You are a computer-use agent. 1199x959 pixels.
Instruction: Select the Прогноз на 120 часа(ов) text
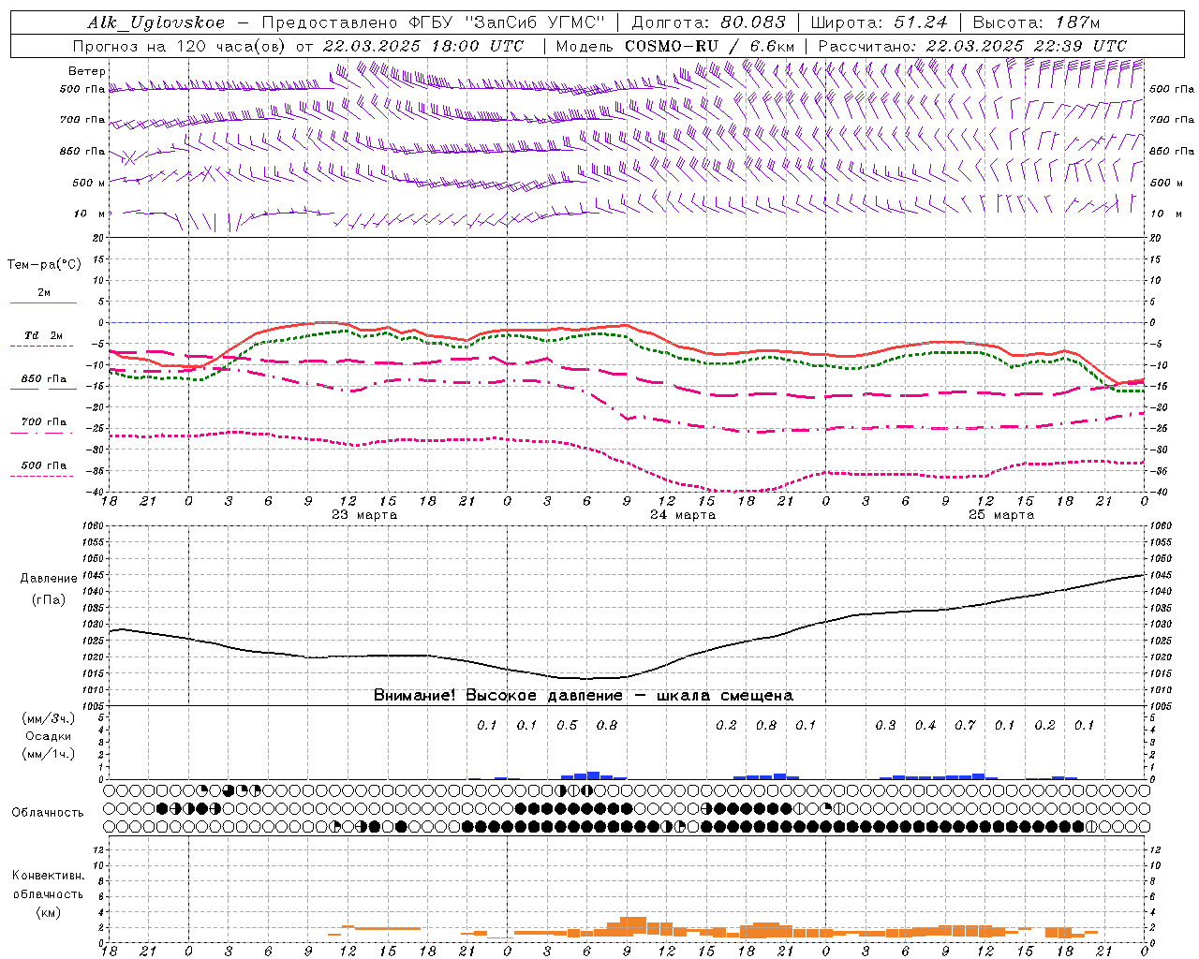coord(181,46)
